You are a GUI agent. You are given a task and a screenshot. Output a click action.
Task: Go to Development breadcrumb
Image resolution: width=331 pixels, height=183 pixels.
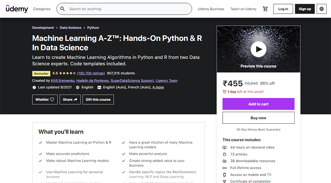pos(43,28)
